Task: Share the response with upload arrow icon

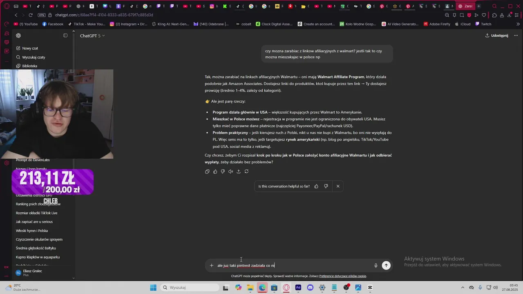Action: point(239,171)
